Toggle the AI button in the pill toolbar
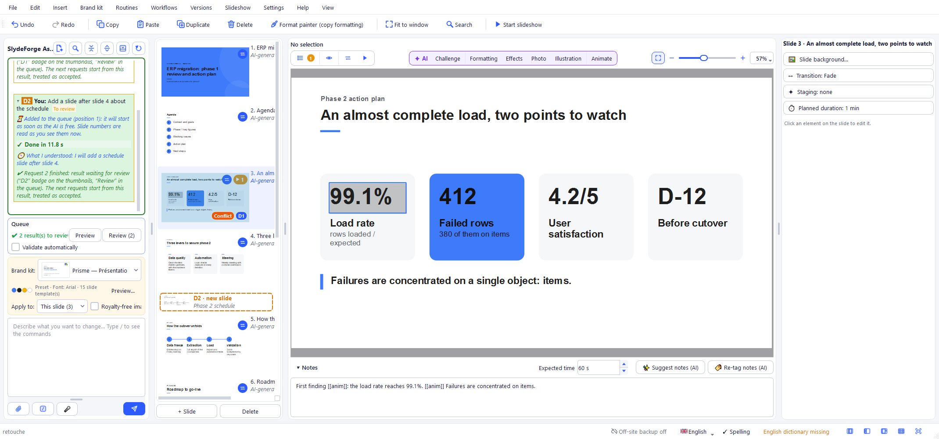The image size is (939, 439). pos(421,58)
